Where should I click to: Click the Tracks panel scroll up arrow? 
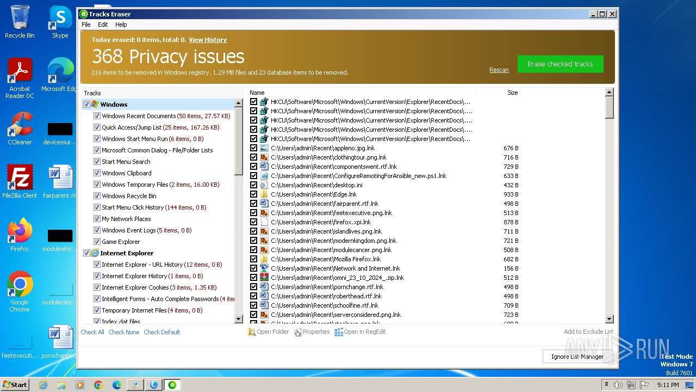coord(238,103)
